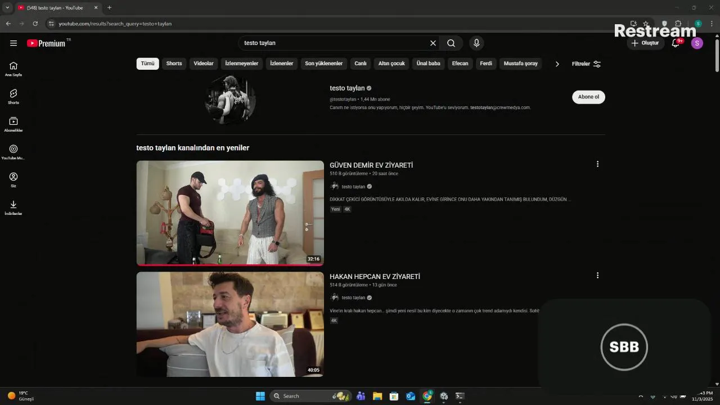Open Shorts from the left sidebar
Screen dimensions: 720x405
[x=13, y=97]
